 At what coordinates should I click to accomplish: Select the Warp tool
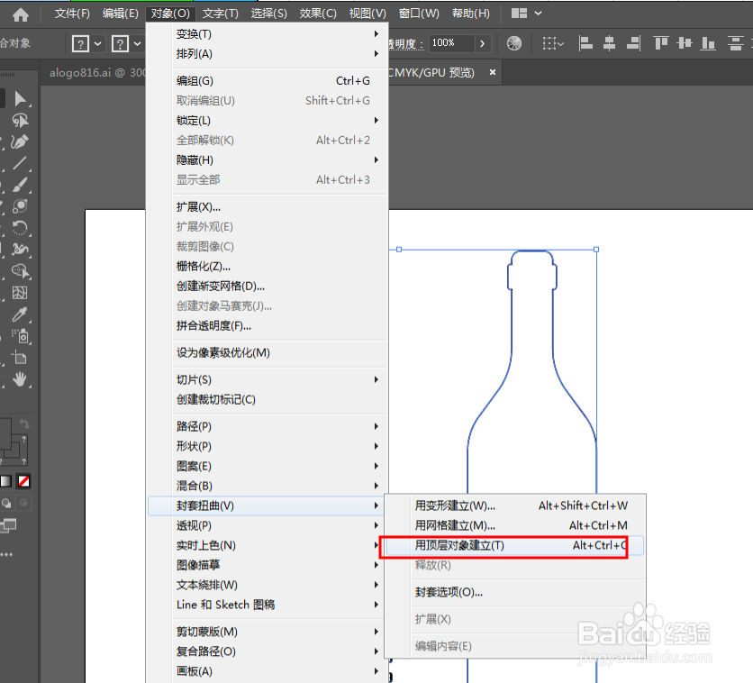[x=20, y=250]
